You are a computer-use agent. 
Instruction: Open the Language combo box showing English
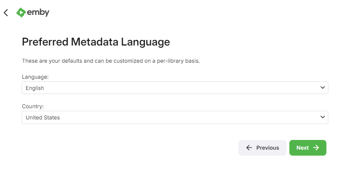tap(175, 88)
